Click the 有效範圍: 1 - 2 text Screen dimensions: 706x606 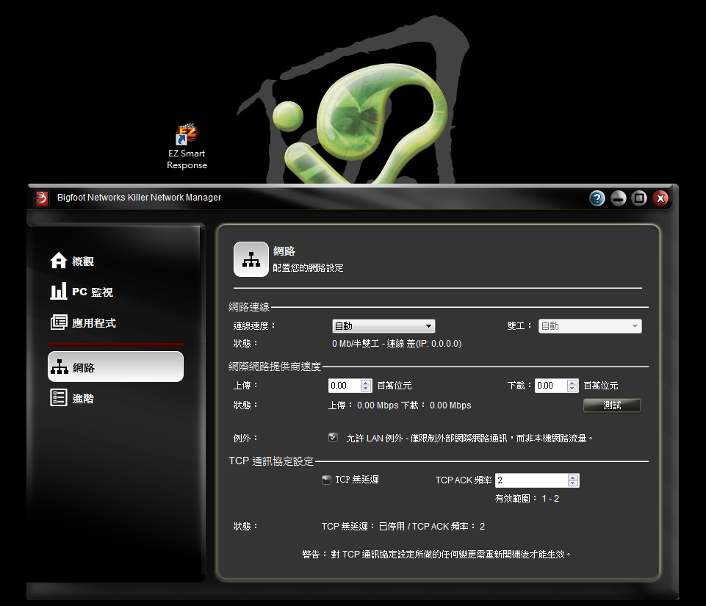[527, 499]
